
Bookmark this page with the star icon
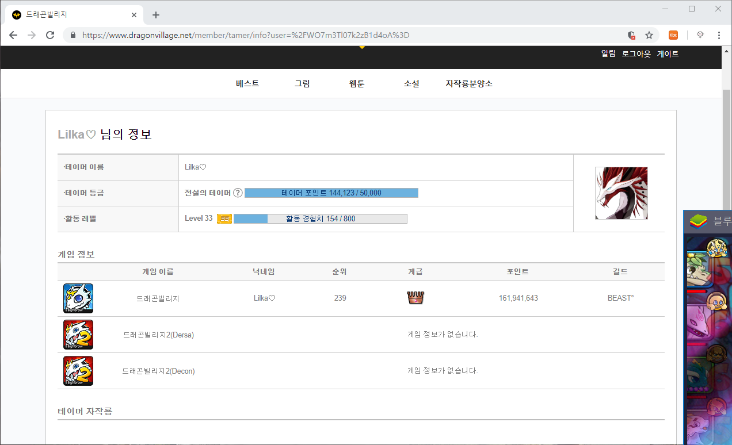pyautogui.click(x=649, y=35)
